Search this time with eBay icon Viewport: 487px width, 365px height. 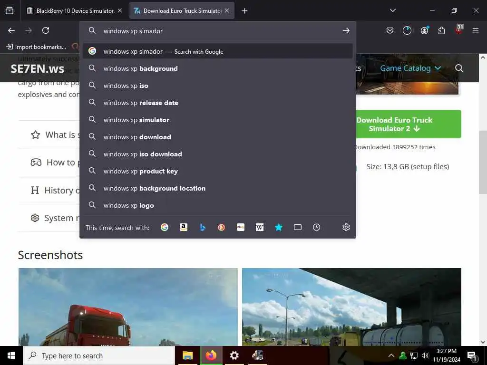[x=240, y=227]
